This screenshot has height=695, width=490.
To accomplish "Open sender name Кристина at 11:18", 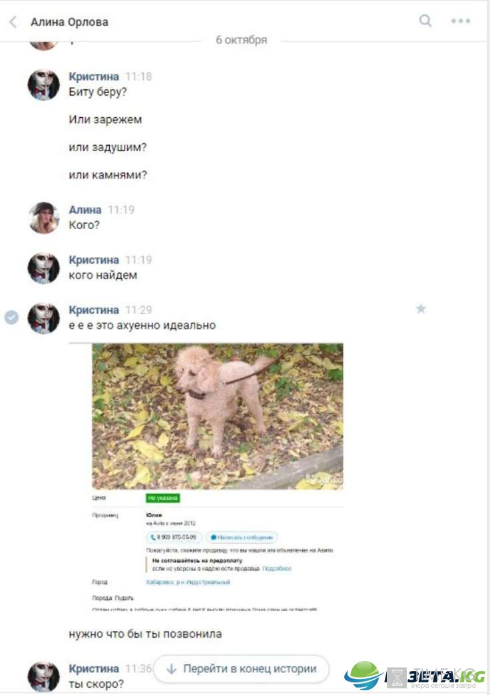I will coord(94,77).
